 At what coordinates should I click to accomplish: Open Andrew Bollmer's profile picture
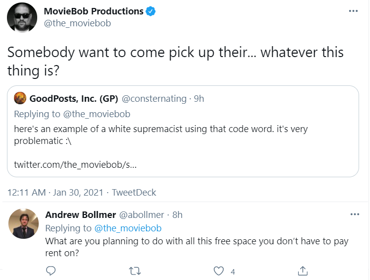coord(24,223)
